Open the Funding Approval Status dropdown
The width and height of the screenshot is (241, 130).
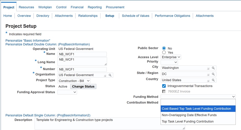click(x=67, y=92)
